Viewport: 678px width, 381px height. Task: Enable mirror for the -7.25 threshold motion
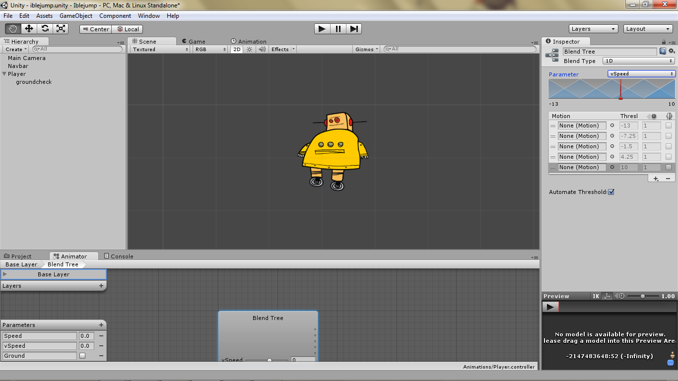coord(669,136)
